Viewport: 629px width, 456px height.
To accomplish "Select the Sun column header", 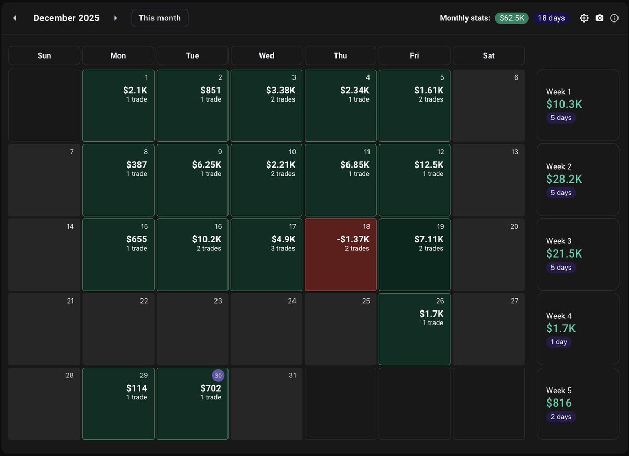I will (x=45, y=55).
